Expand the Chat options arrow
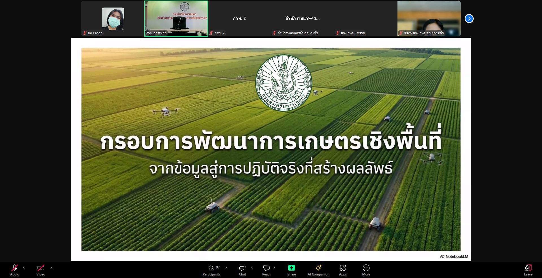This screenshot has height=278, width=542. 252,268
